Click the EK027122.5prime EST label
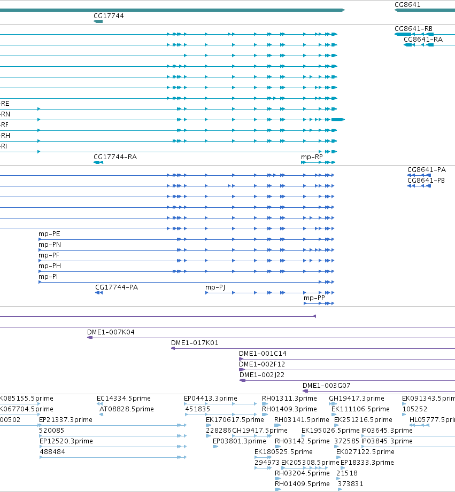Screen dimensions: 455x492 [366, 451]
